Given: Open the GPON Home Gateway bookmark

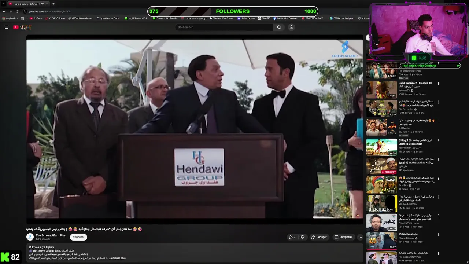Looking at the screenshot, I should (81, 18).
